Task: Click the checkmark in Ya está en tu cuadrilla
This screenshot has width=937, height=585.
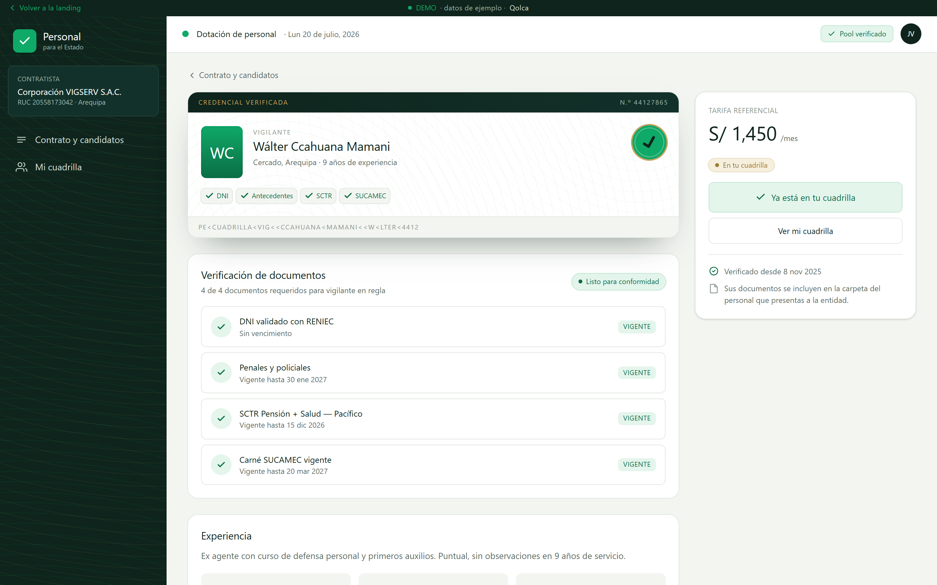Action: (760, 197)
